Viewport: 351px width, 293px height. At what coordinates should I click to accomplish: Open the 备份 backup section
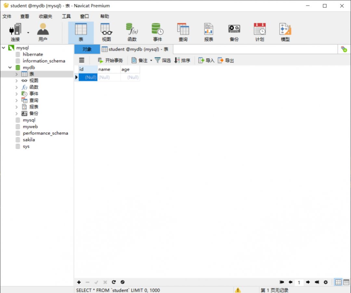click(234, 32)
